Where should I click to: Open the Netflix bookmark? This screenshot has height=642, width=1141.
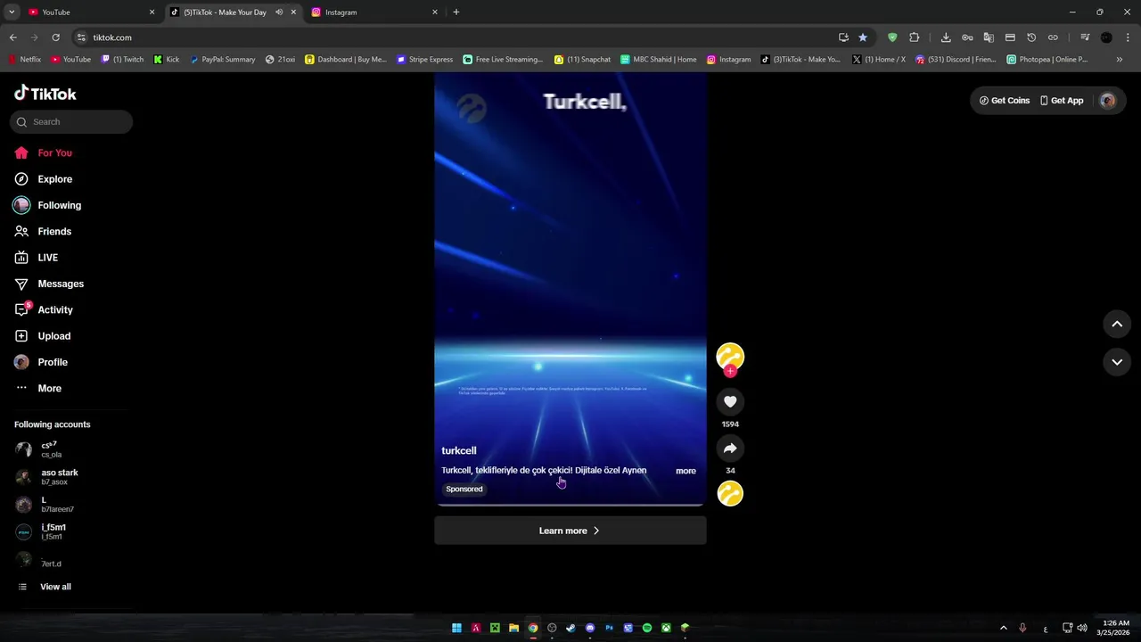pos(25,60)
